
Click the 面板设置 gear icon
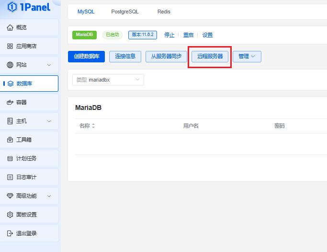coord(10,215)
